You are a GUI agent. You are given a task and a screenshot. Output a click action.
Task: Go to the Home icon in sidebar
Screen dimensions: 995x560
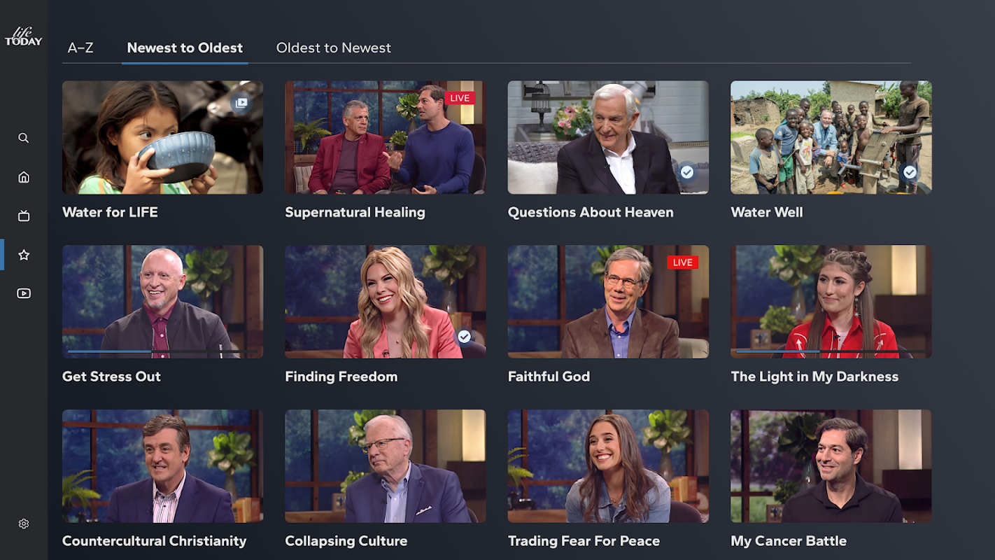24,177
